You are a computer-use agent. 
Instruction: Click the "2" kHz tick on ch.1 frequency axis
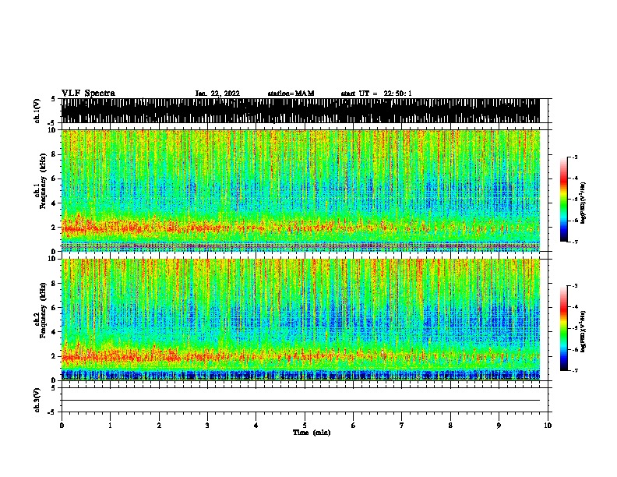[55, 228]
